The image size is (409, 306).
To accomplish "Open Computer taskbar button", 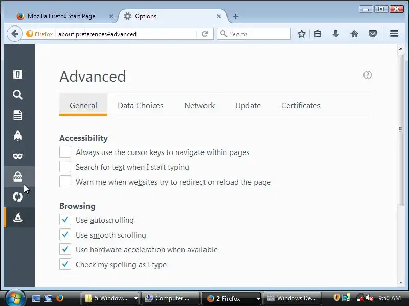I will (170, 298).
